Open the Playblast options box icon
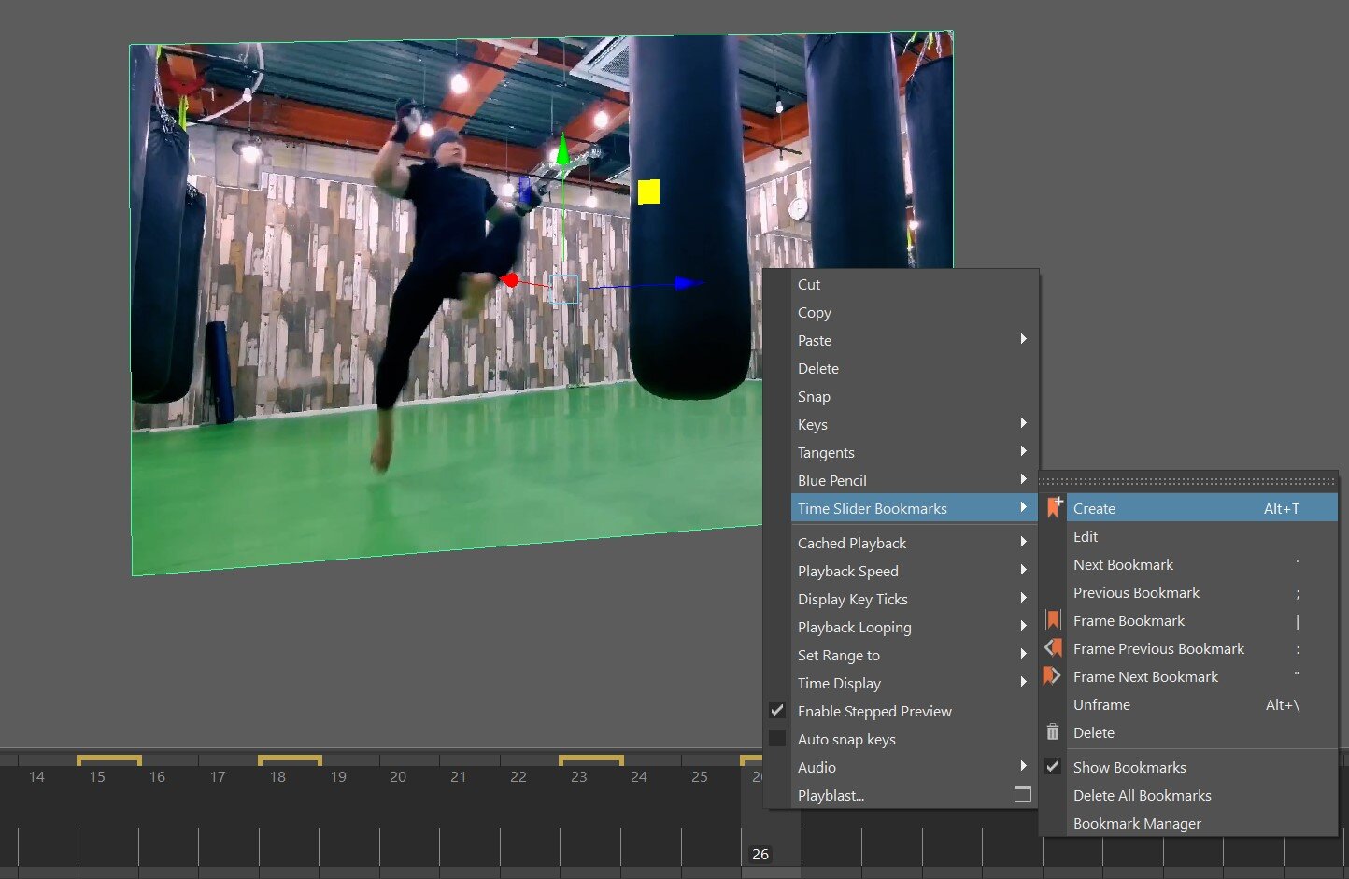The image size is (1349, 879). click(1023, 795)
